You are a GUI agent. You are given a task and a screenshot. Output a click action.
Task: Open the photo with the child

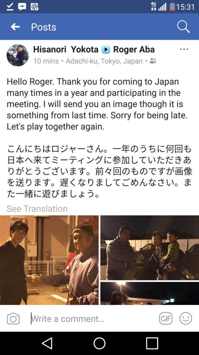click(150, 248)
